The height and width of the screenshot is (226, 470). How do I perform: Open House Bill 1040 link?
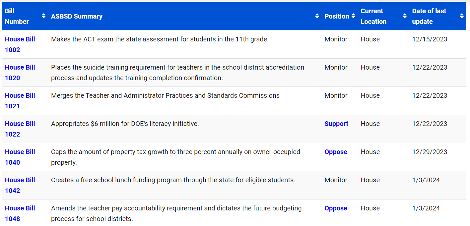click(20, 157)
